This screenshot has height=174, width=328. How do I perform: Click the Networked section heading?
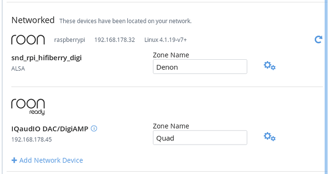tap(33, 20)
